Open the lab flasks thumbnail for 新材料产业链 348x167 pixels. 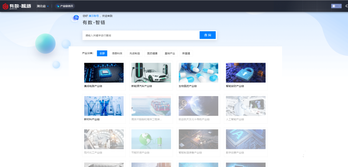(104, 106)
